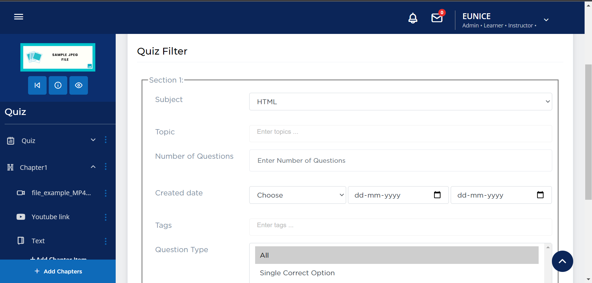Open the Subject dropdown showing HTML
The width and height of the screenshot is (592, 283).
400,102
